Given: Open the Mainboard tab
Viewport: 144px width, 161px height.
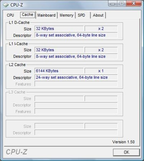Looking at the screenshot, I should (x=47, y=15).
